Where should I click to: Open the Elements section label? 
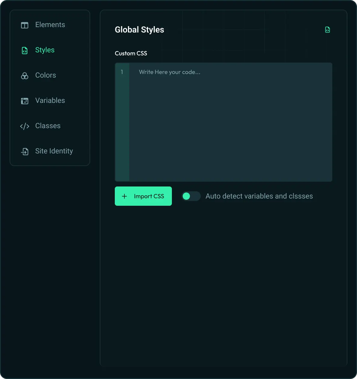50,25
